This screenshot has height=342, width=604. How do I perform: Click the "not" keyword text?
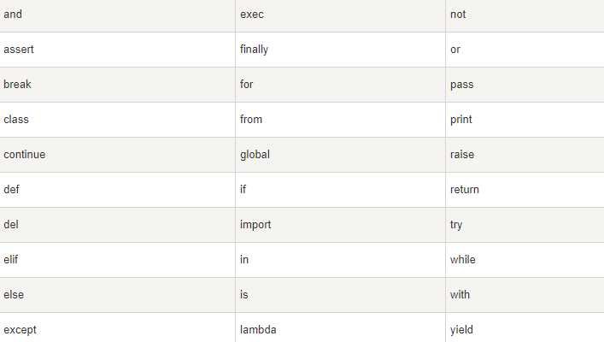click(458, 15)
